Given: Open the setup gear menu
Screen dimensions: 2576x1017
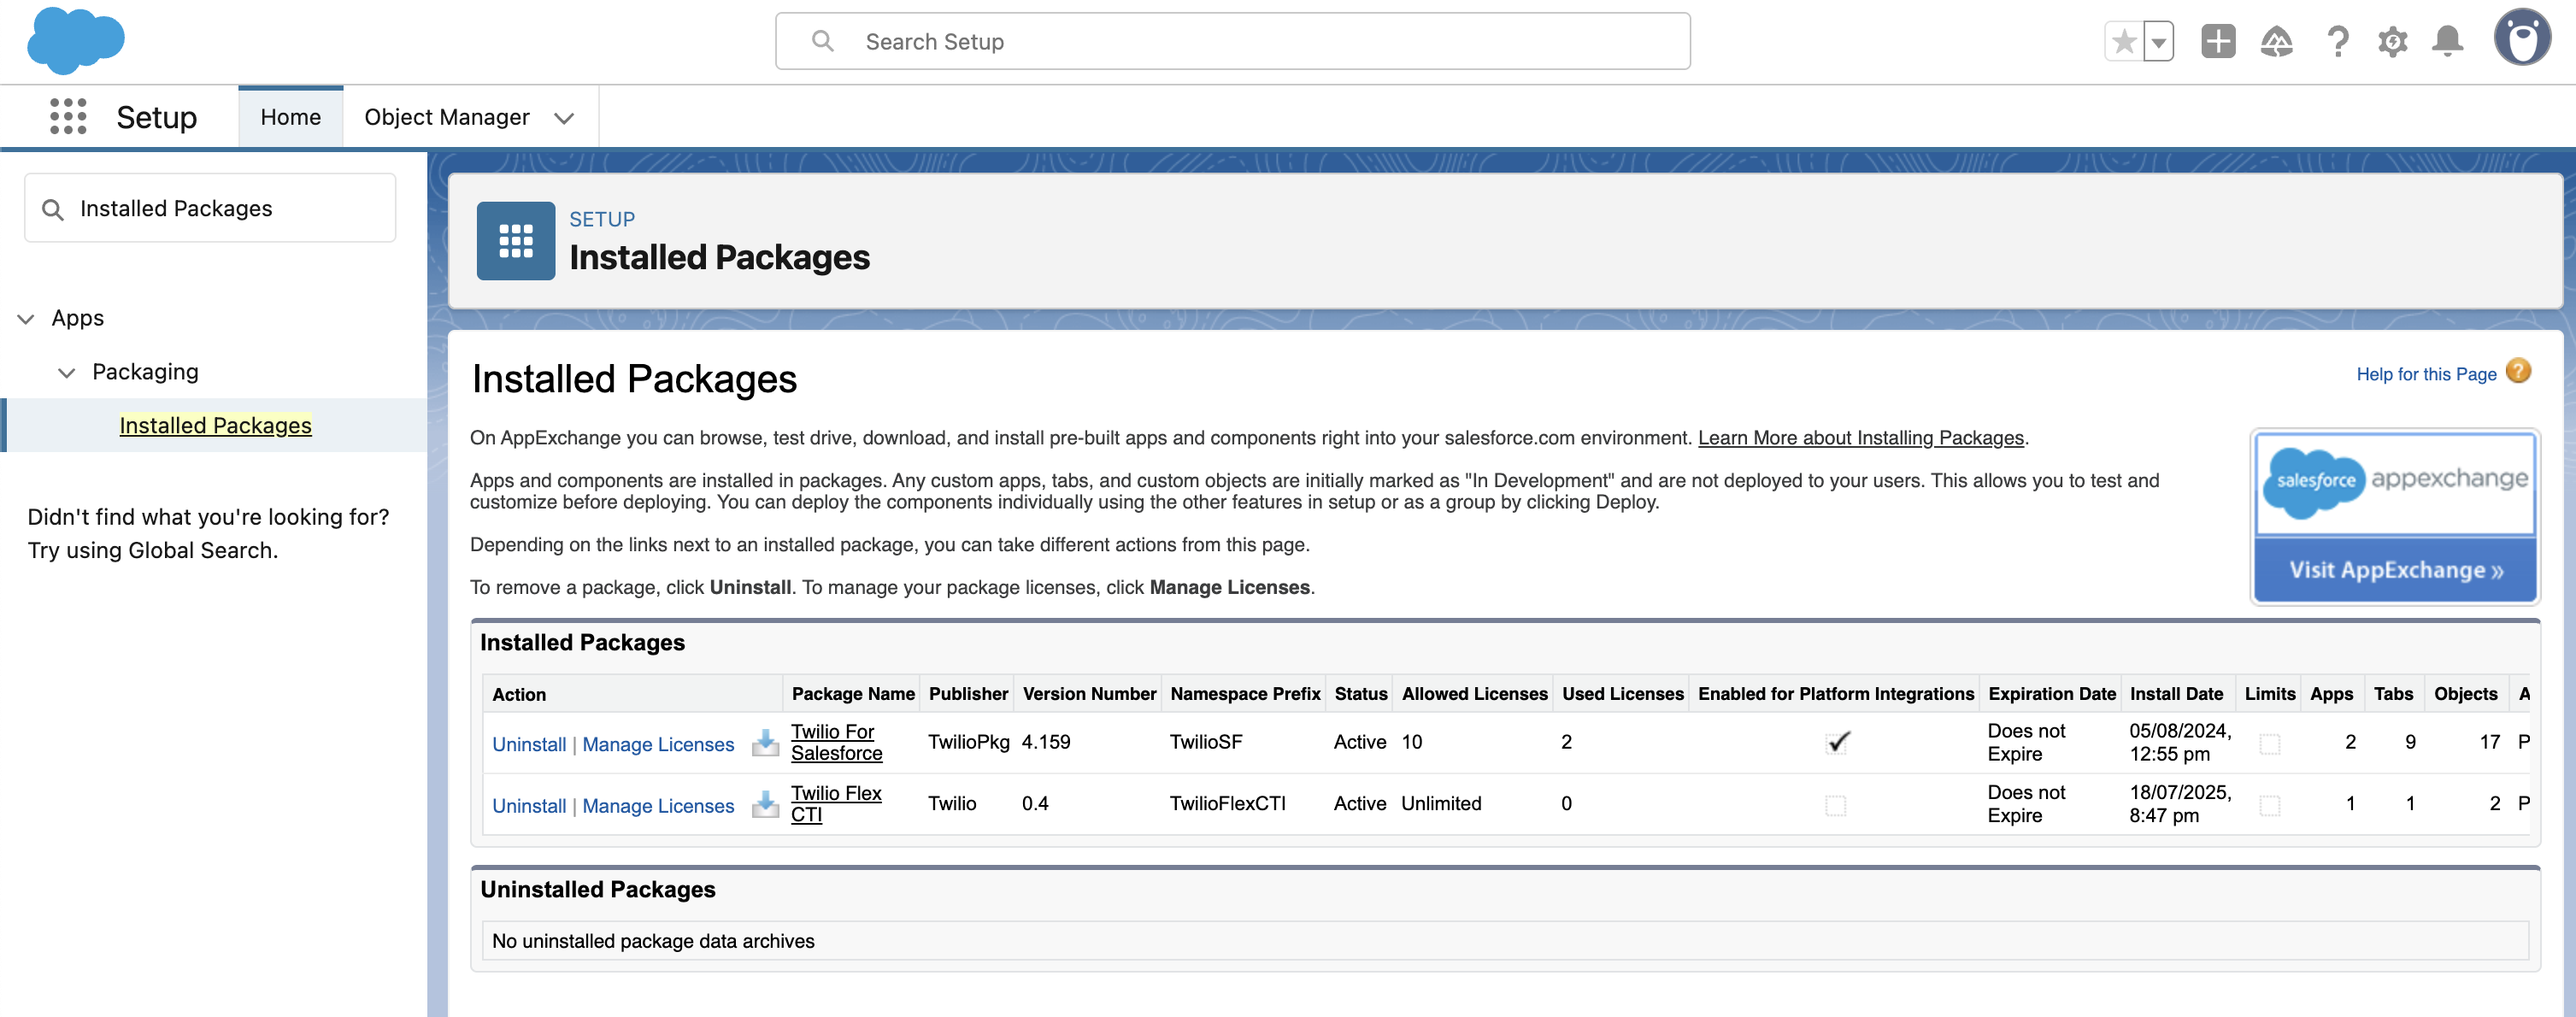Looking at the screenshot, I should [2393, 41].
